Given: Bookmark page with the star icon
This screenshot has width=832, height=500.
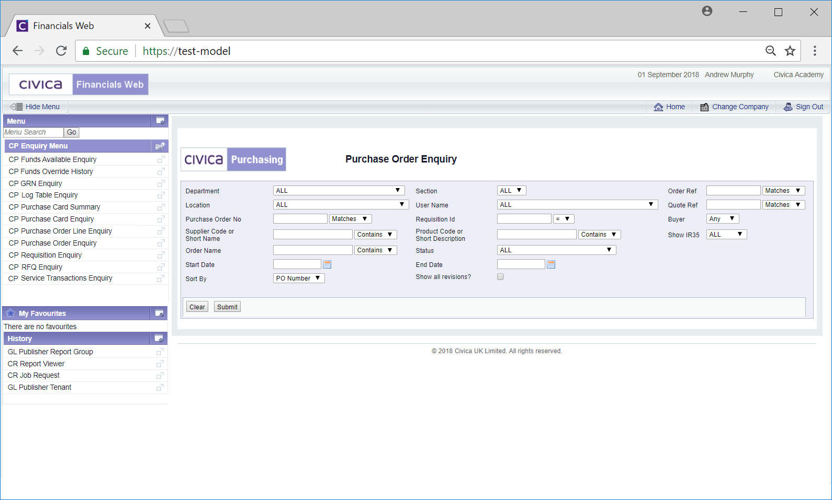Looking at the screenshot, I should 790,51.
